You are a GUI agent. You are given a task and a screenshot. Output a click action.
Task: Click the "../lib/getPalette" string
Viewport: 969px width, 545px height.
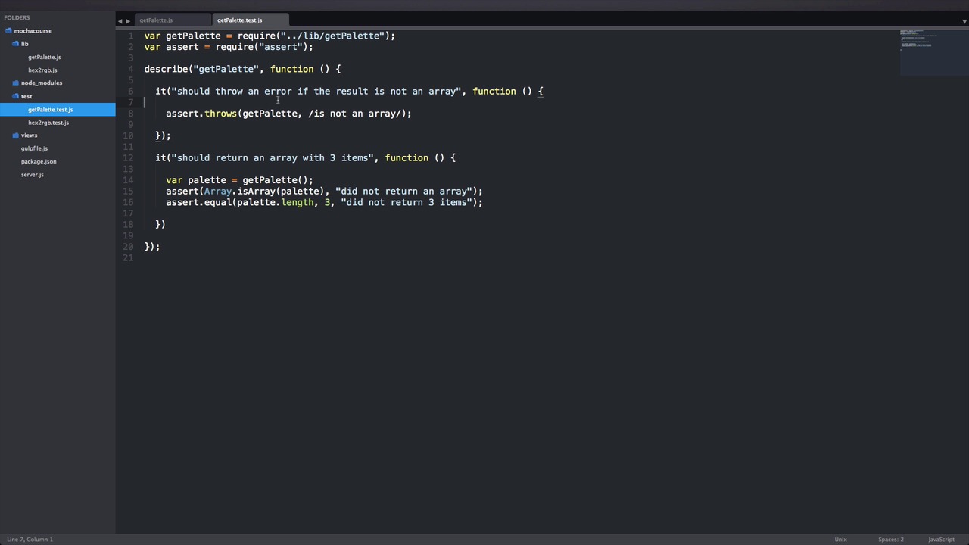point(332,36)
